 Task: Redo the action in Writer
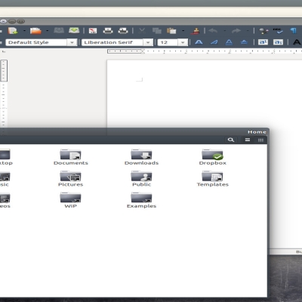click(236, 31)
